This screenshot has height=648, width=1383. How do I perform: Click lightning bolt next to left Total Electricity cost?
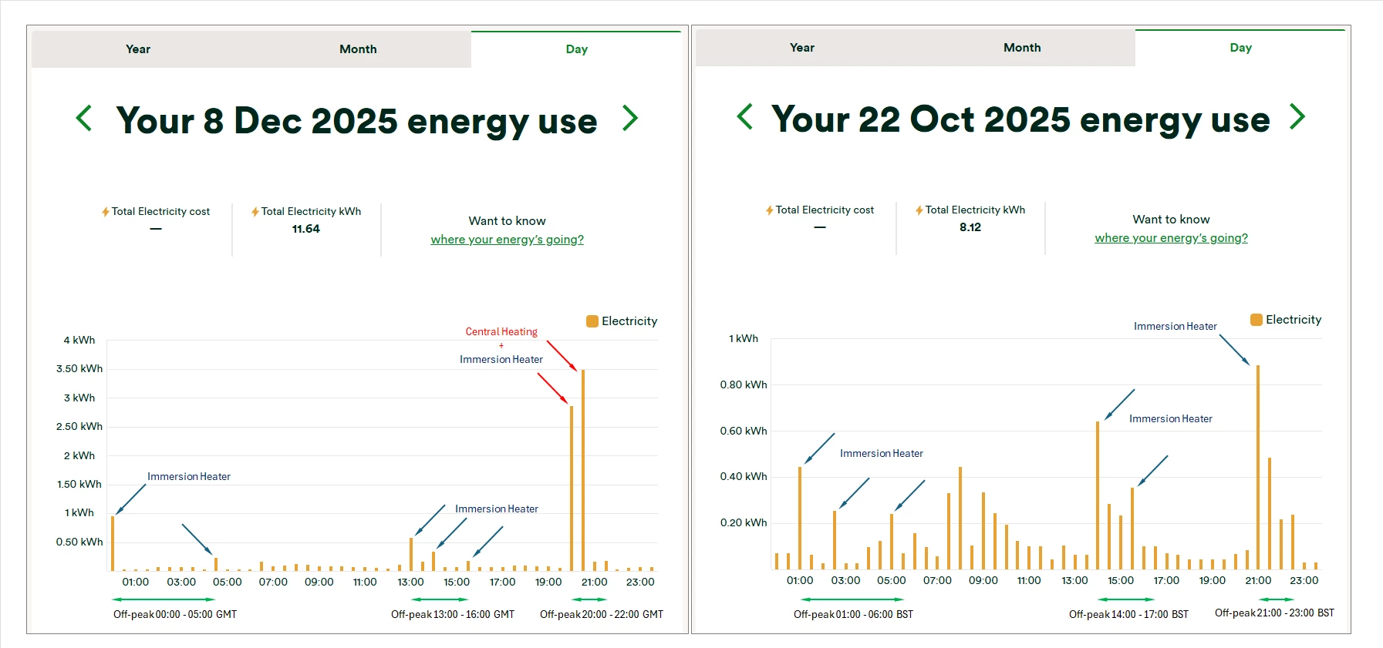[x=106, y=212]
